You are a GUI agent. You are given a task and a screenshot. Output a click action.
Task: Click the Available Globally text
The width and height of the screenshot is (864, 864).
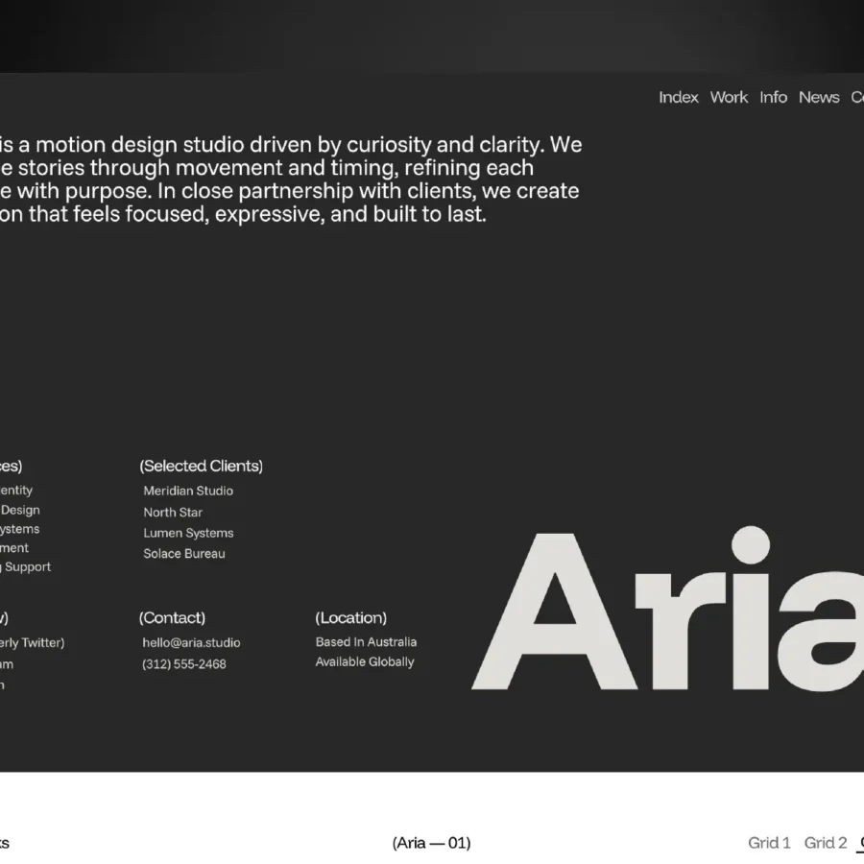(365, 661)
